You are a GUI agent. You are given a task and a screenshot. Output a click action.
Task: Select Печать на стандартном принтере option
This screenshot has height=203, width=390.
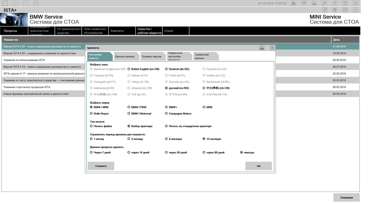(188, 126)
